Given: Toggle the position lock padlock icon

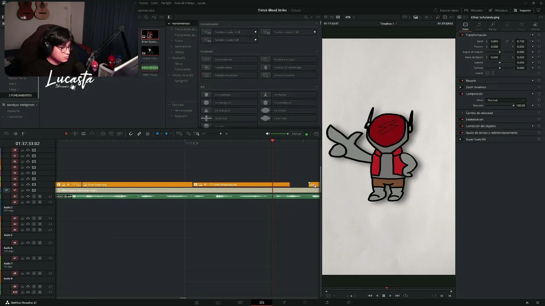Looking at the screenshot, I should point(148,134).
